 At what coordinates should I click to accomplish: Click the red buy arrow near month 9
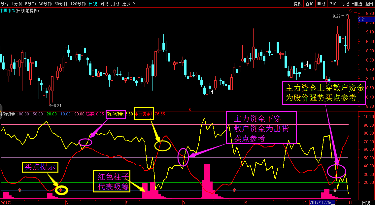[234, 190]
